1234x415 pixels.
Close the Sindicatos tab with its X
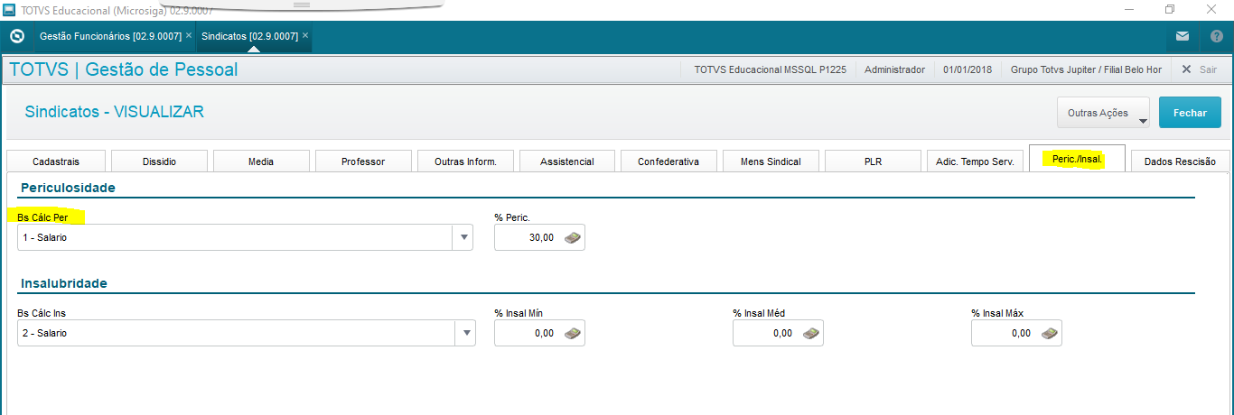coord(305,36)
